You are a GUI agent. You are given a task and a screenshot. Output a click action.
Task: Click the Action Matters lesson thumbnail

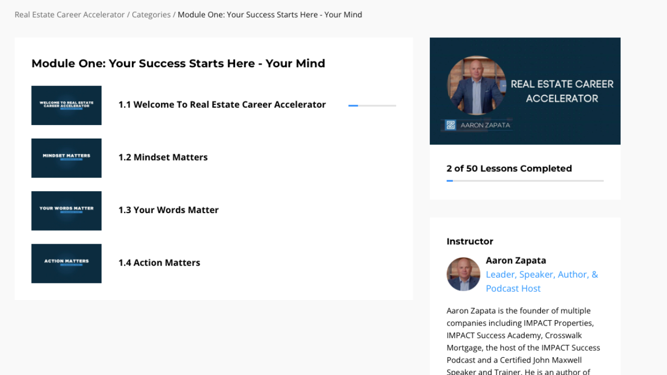click(66, 263)
